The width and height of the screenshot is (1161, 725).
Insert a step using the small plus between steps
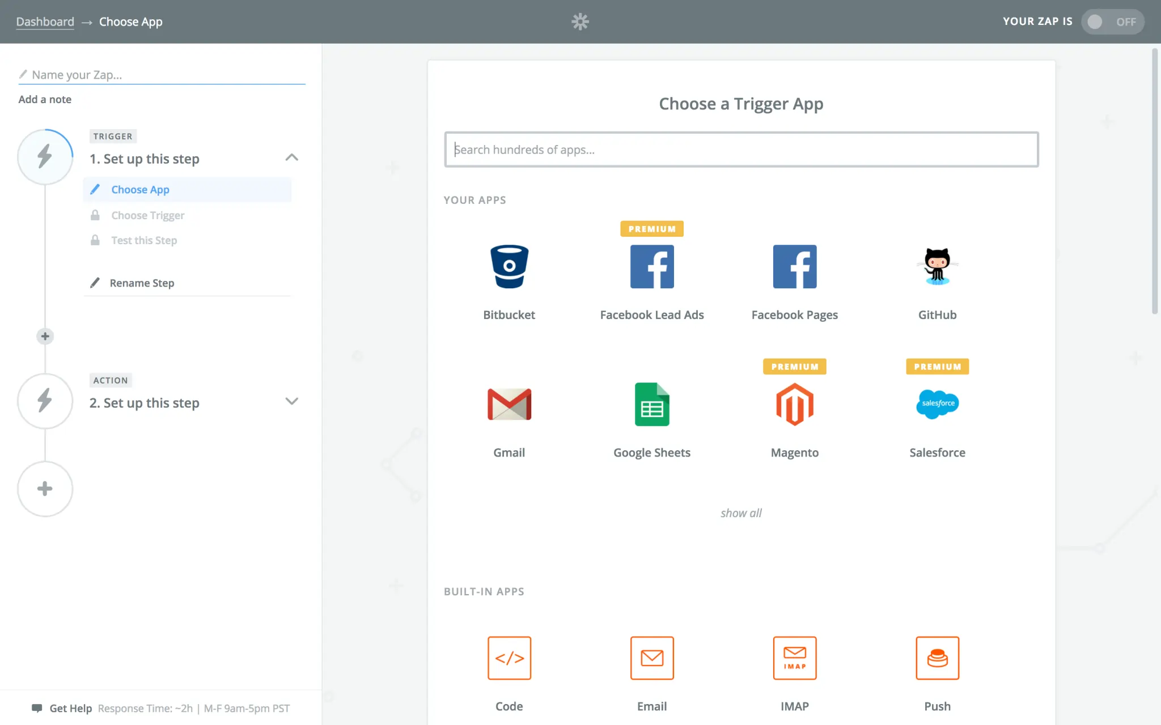[x=45, y=336]
